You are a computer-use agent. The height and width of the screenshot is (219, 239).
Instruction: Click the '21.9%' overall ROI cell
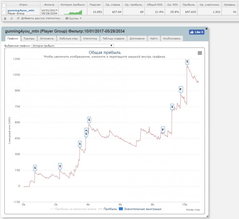coord(159,12)
